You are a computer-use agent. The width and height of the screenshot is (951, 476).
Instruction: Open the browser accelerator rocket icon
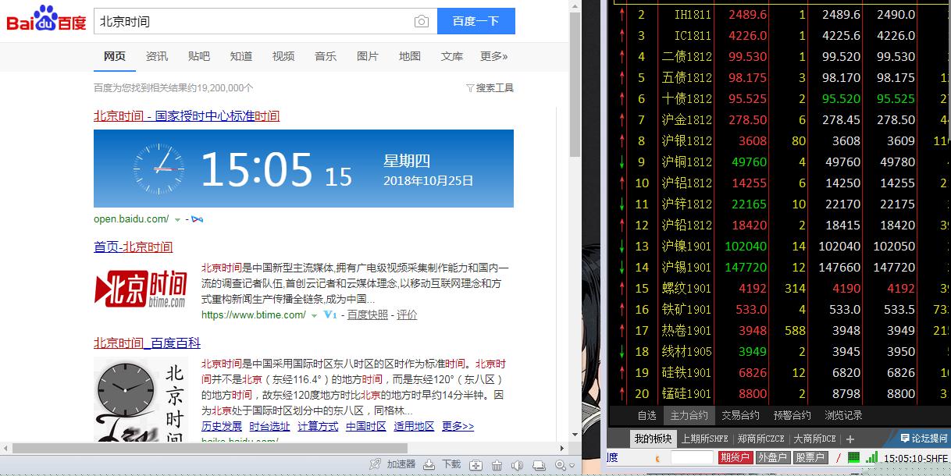[x=376, y=464]
